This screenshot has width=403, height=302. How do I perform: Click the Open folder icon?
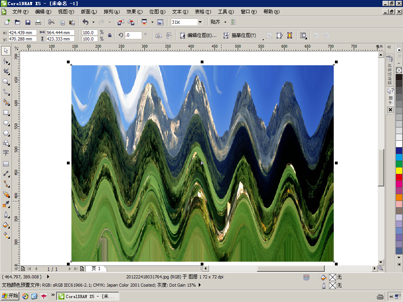tap(17, 22)
